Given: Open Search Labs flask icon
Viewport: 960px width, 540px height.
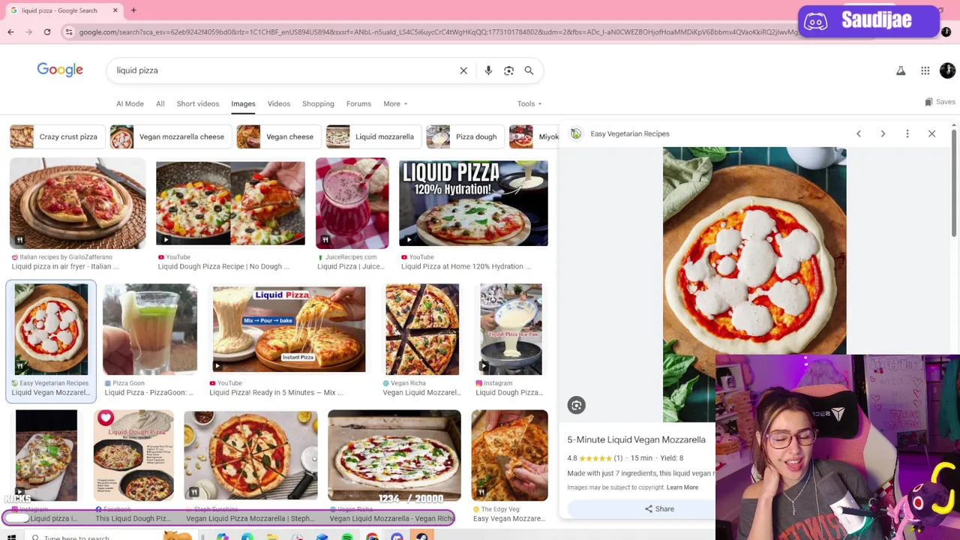Looking at the screenshot, I should coord(901,70).
